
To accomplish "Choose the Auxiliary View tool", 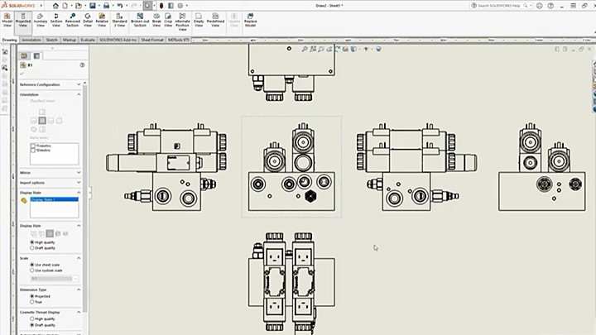I will 41,20.
